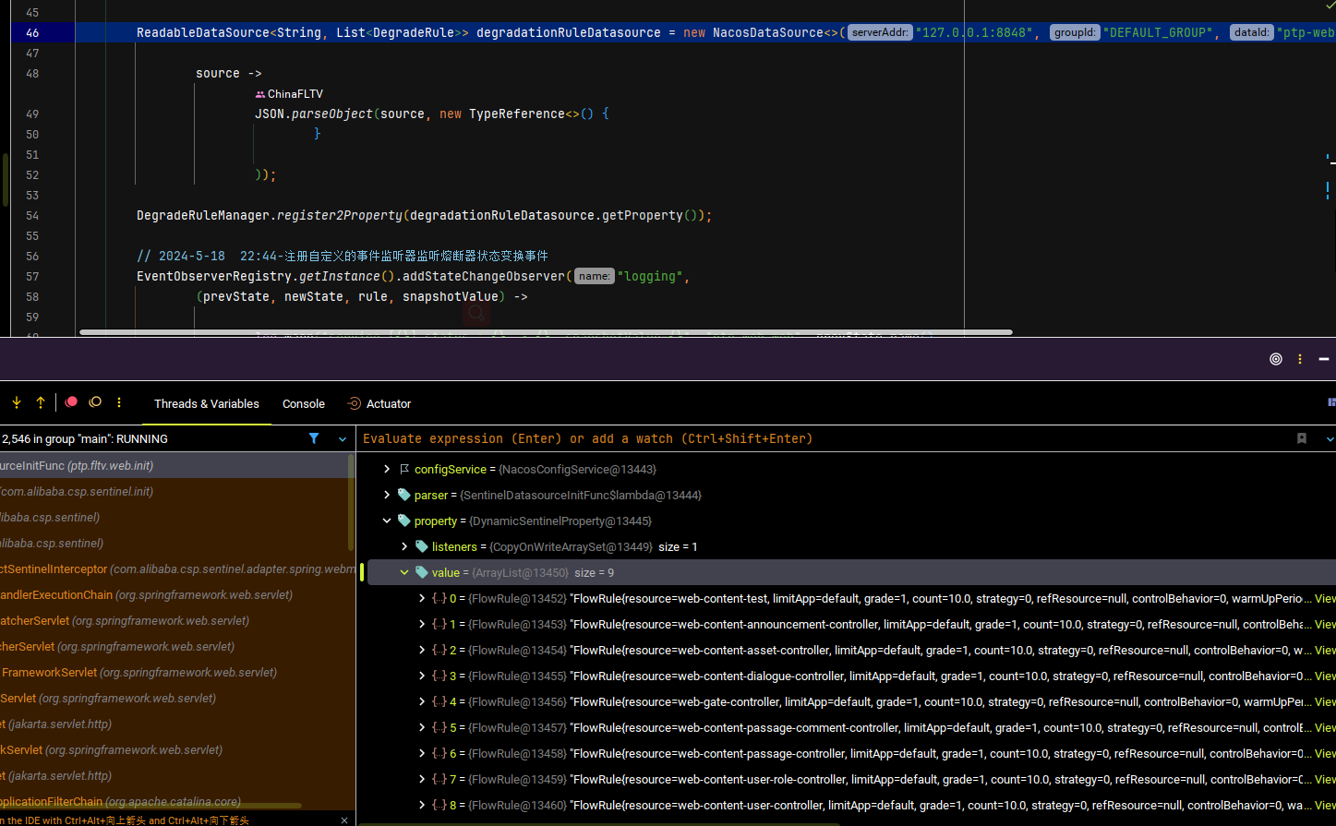Expand evaluate expression history chevron
Image resolution: width=1336 pixels, height=826 pixels.
coord(1330,439)
